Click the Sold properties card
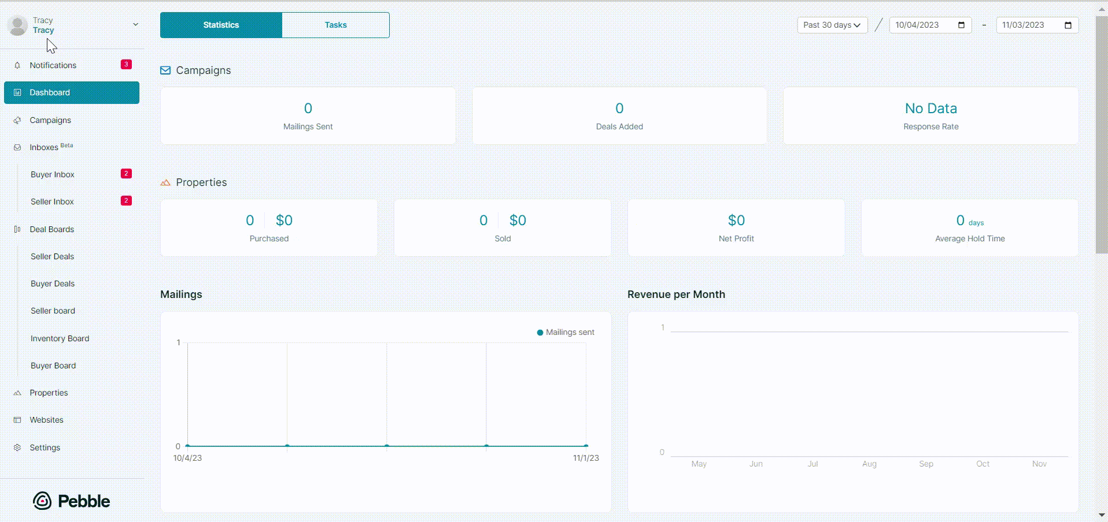The width and height of the screenshot is (1108, 522). click(x=503, y=228)
